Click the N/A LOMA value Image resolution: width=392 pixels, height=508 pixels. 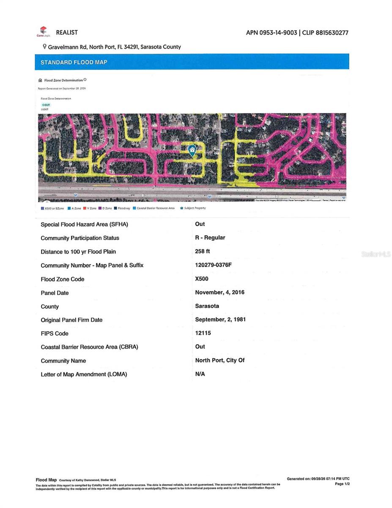(x=200, y=374)
